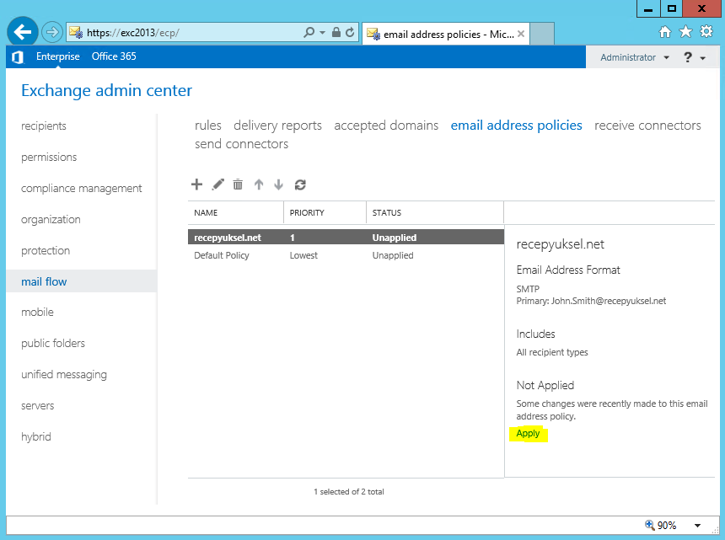The image size is (725, 540).
Task: Sort by the STATUS column header
Action: pos(435,213)
